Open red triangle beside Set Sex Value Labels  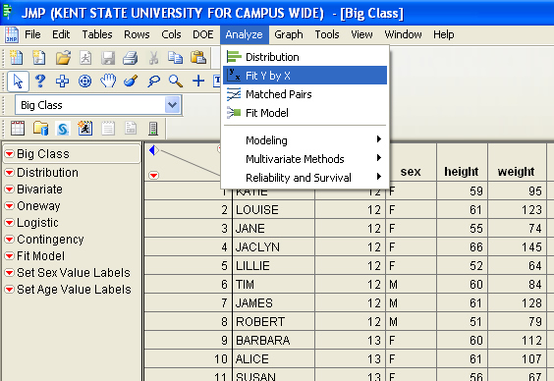coord(10,273)
